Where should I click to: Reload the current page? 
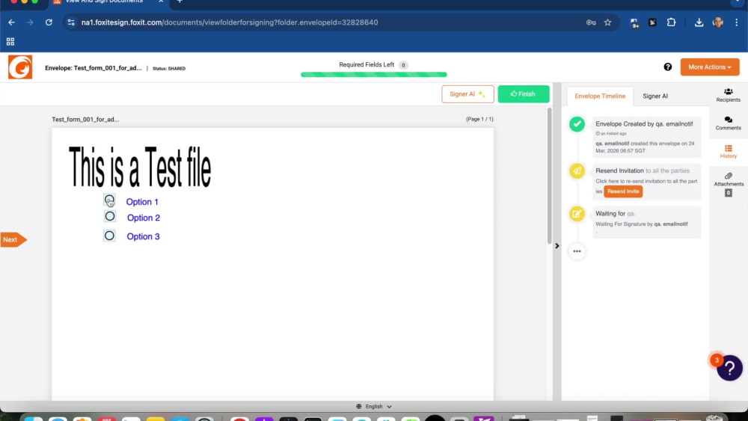49,22
